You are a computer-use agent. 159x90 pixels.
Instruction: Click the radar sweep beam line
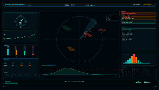pos(88,30)
